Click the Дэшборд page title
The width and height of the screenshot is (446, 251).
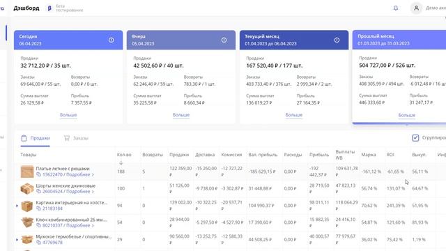(x=26, y=8)
